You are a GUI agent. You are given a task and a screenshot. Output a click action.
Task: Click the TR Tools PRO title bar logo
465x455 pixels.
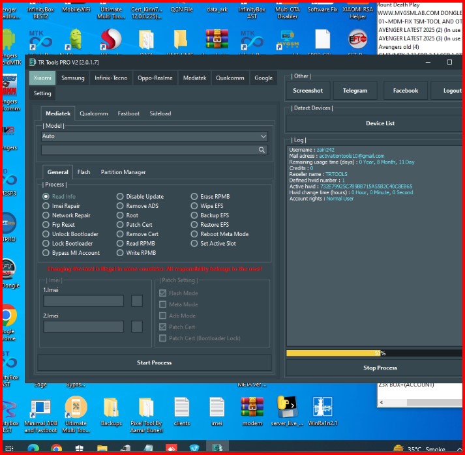(x=33, y=62)
